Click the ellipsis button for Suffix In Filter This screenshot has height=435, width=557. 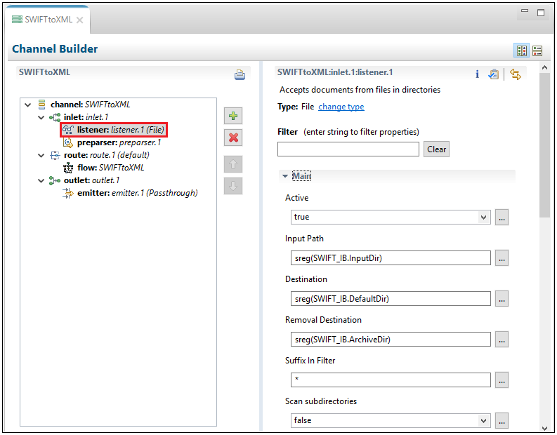[502, 380]
